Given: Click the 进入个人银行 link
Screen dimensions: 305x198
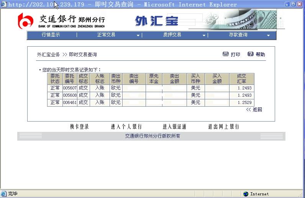Looking at the screenshot, I should pos(126,127).
